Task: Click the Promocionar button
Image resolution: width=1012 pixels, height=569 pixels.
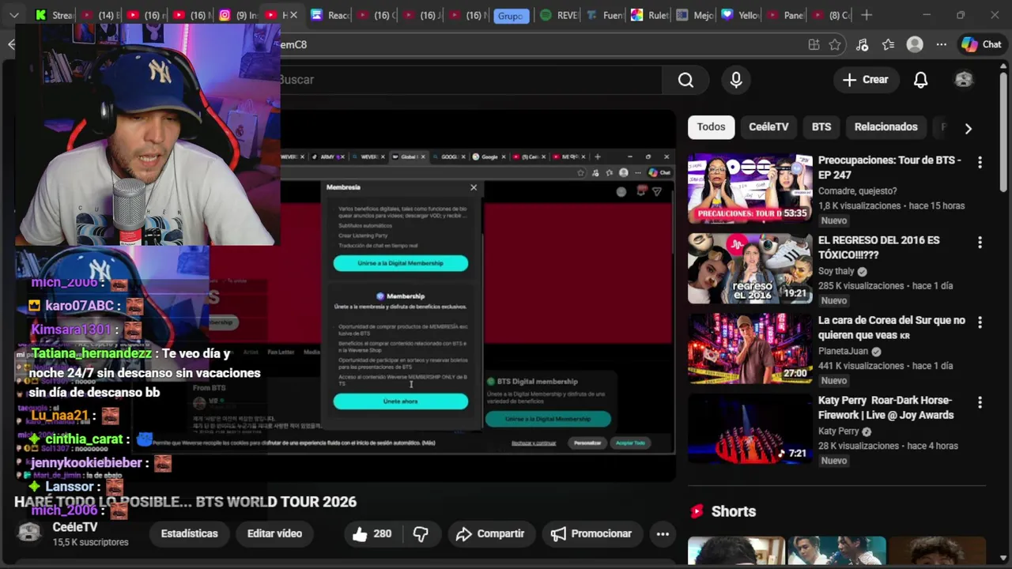Action: pos(591,534)
